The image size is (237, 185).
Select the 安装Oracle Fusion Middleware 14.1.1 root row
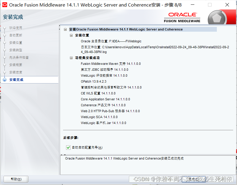[x=143, y=29]
